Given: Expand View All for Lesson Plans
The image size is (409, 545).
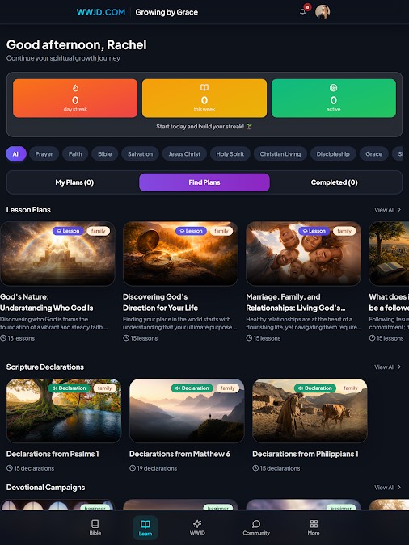Looking at the screenshot, I should point(387,210).
